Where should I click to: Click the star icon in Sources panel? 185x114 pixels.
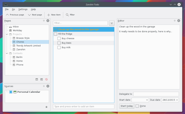tap(47, 107)
